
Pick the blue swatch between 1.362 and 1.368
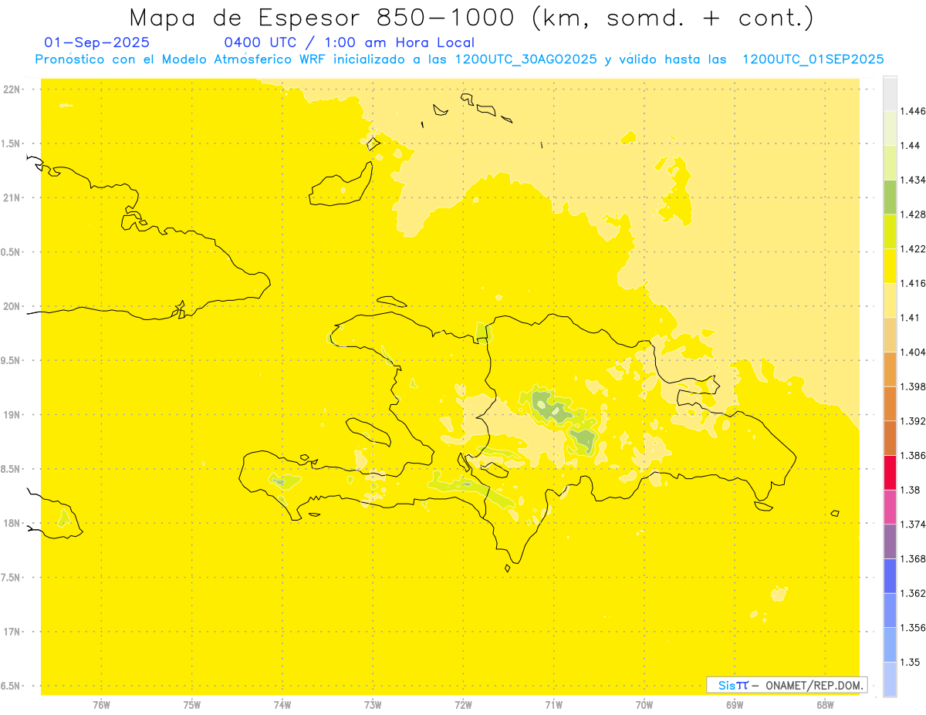coord(890,575)
